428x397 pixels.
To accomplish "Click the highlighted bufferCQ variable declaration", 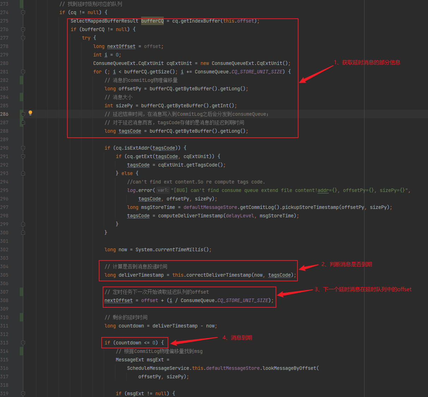I will [x=152, y=21].
